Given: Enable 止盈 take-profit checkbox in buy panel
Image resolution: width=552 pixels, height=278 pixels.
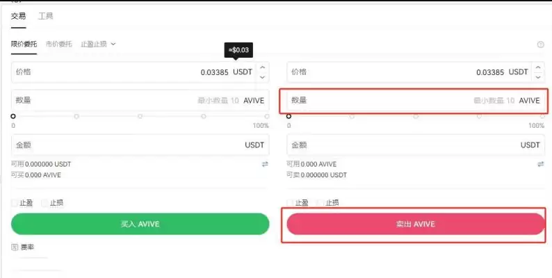Looking at the screenshot, I should point(15,203).
